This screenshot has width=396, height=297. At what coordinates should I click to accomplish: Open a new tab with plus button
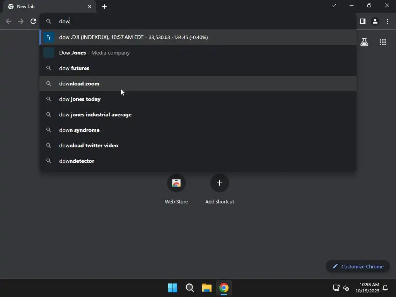104,7
